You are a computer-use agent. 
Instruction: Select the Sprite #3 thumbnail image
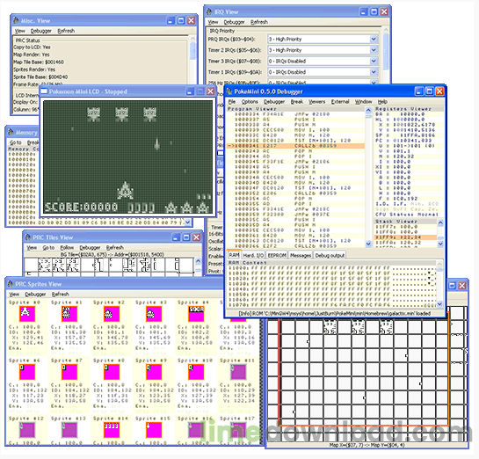pyautogui.click(x=154, y=314)
